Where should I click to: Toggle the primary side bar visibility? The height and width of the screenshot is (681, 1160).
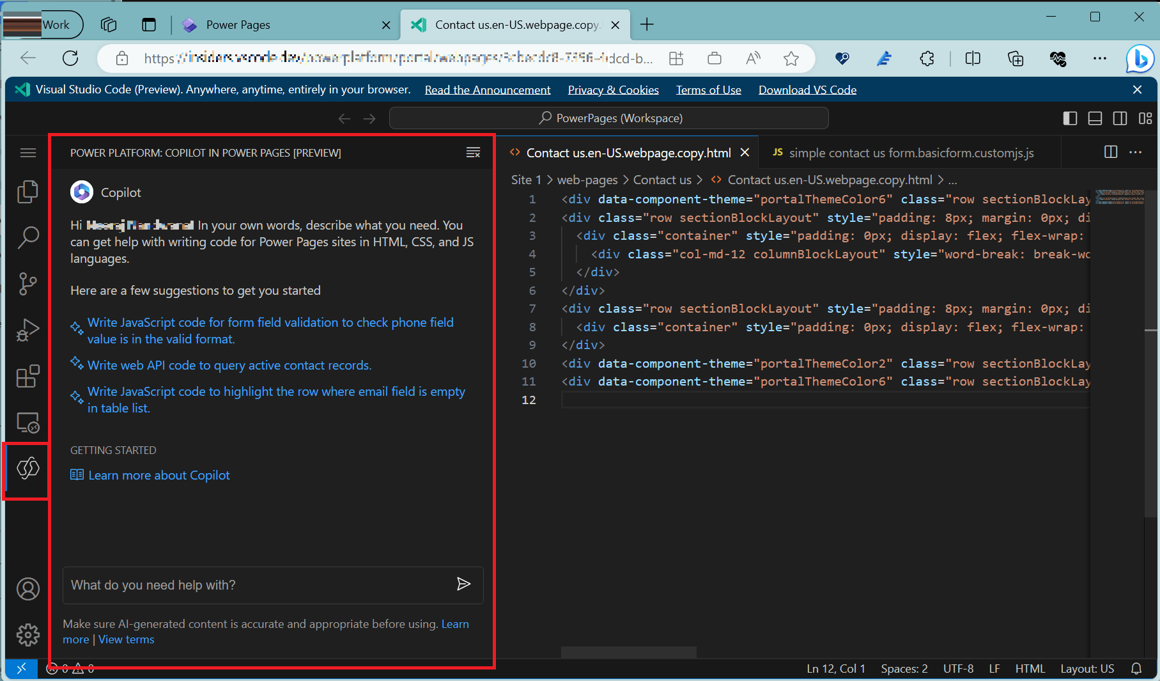tap(1069, 118)
